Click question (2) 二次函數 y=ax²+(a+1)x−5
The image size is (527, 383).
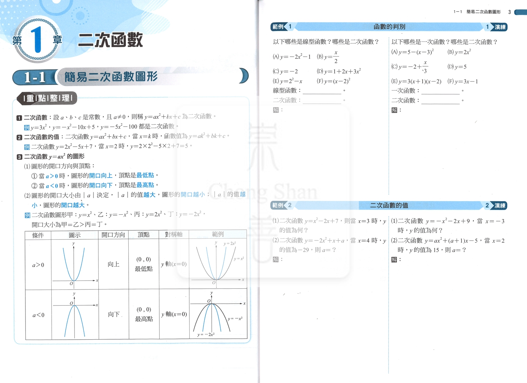(x=448, y=245)
